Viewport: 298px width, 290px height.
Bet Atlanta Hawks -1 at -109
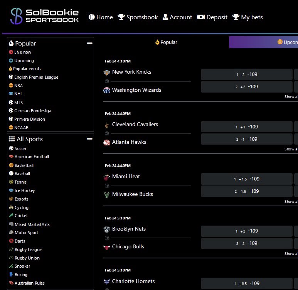pos(246,139)
